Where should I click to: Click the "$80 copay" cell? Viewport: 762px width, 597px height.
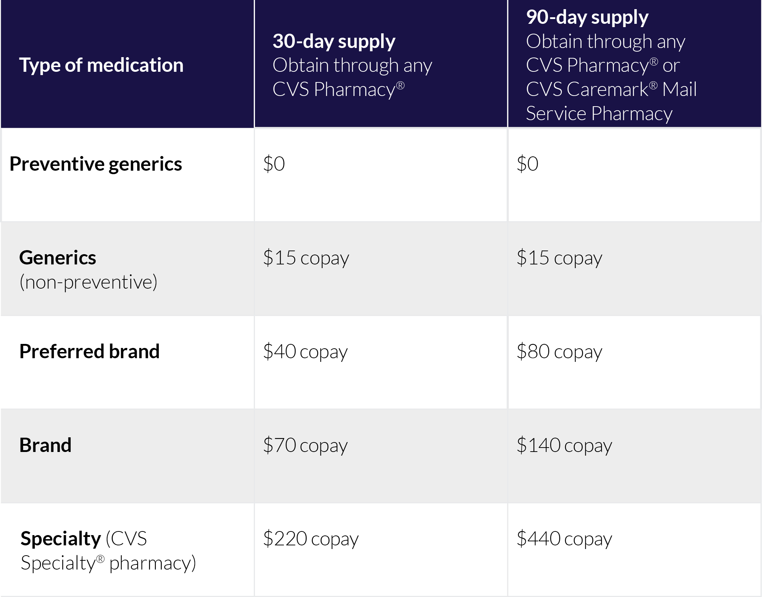559,352
